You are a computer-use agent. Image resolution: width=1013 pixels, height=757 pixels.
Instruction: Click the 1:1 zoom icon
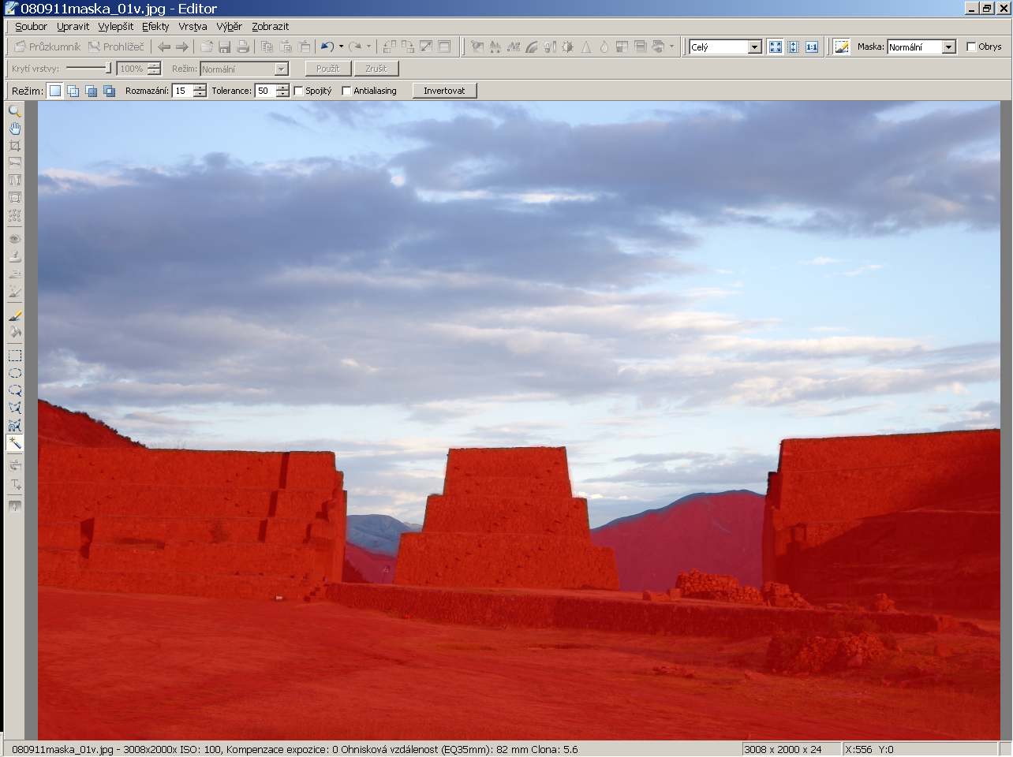point(812,47)
